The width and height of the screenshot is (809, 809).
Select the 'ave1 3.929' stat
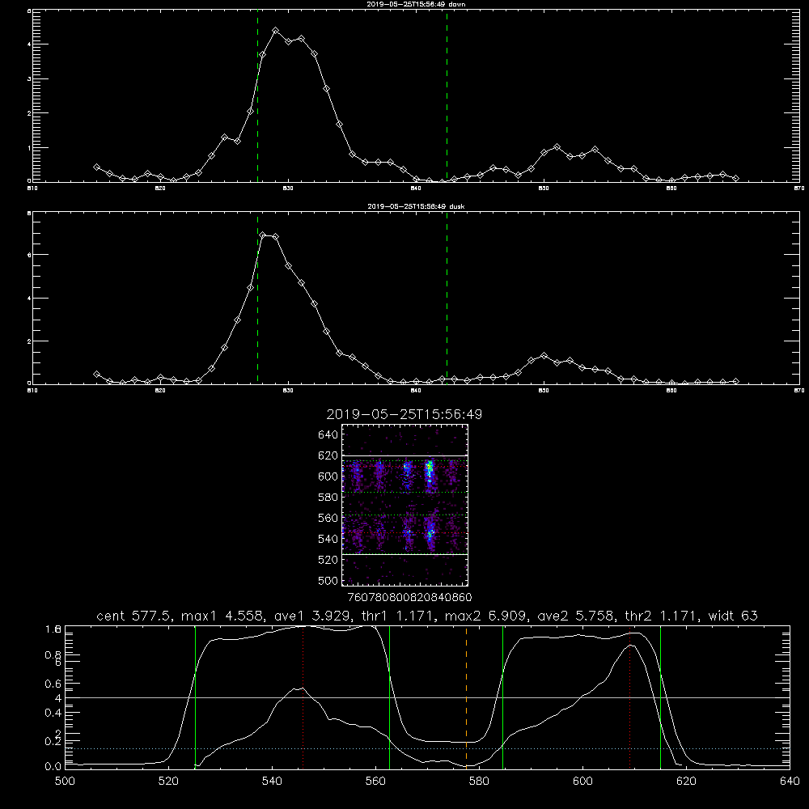[x=312, y=616]
